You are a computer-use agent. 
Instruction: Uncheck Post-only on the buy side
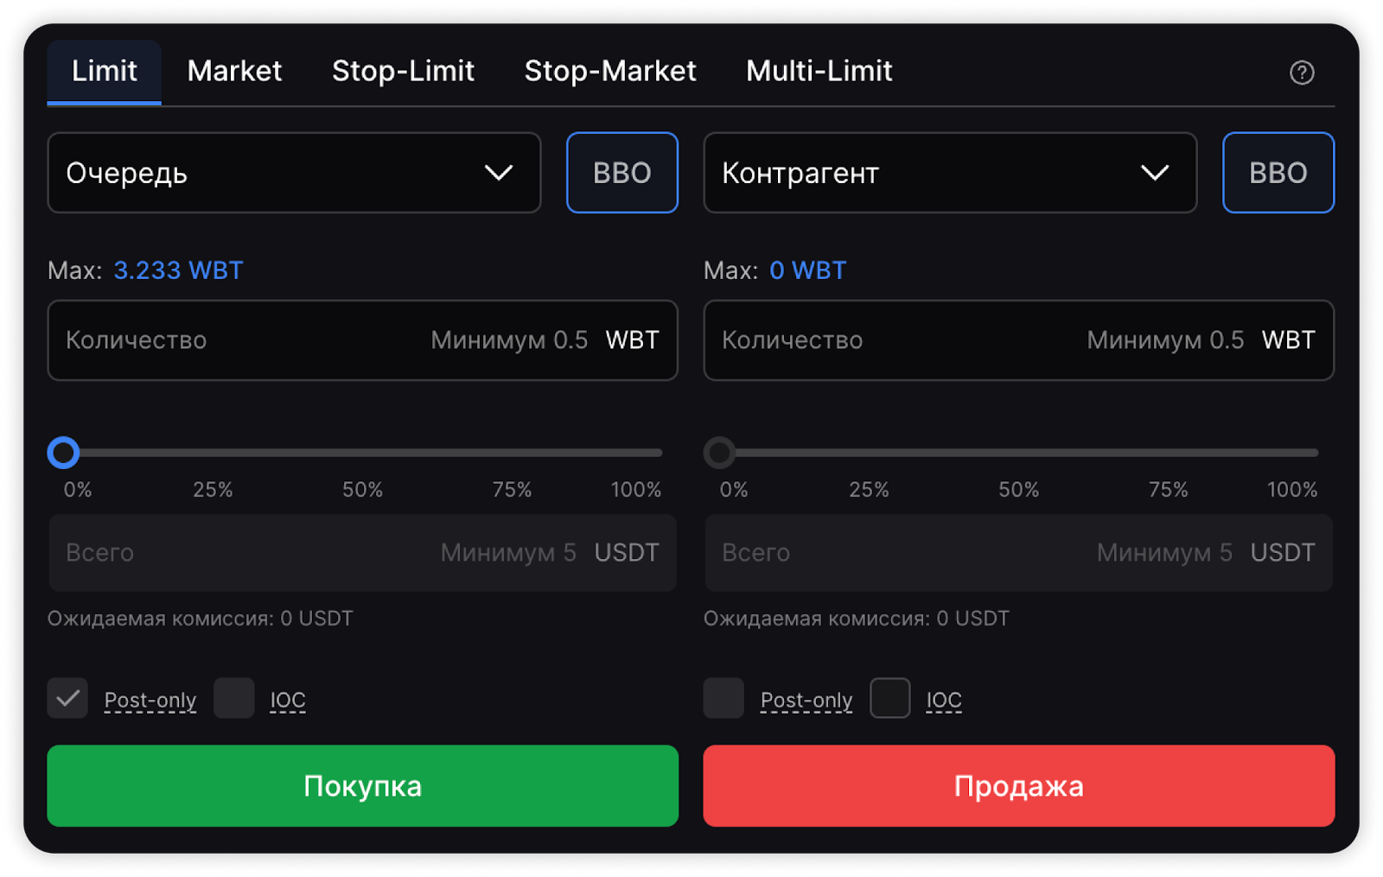click(67, 698)
